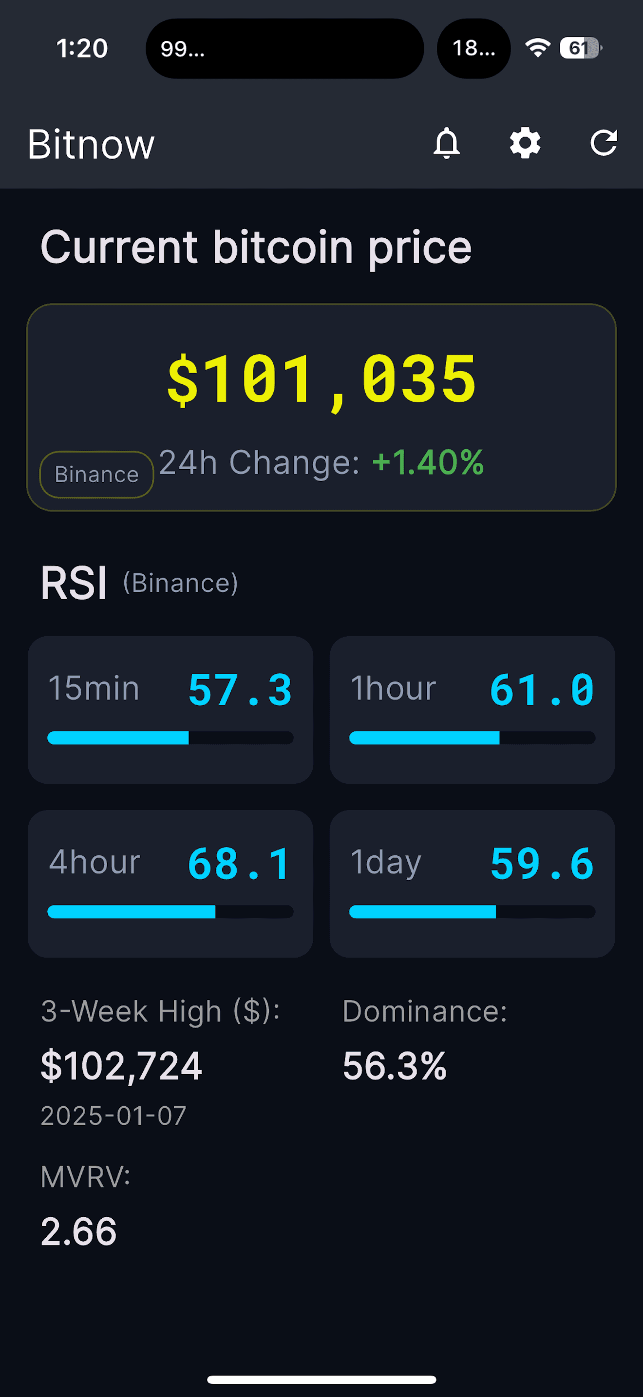
Task: Tap the 15min RSI progress bar
Action: click(170, 737)
